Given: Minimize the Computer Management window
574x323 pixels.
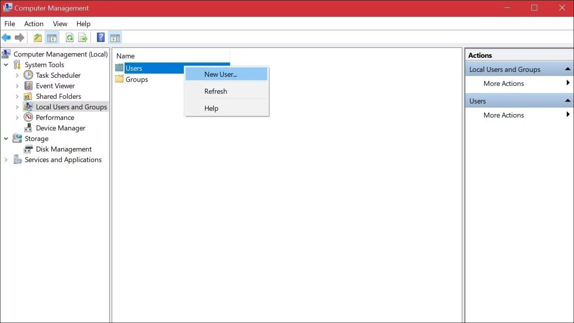Looking at the screenshot, I should click(x=507, y=8).
